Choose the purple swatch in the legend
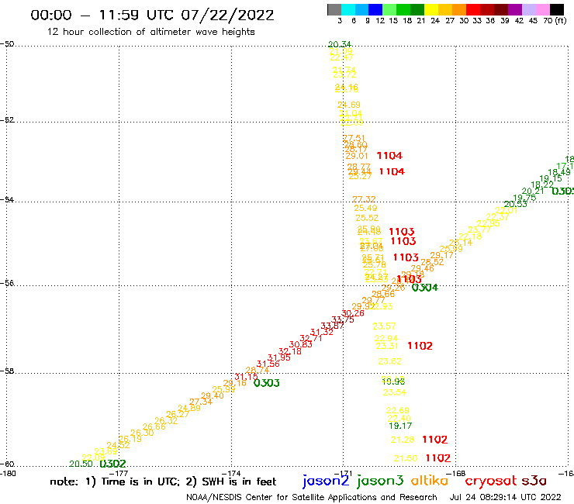This screenshot has width=574, height=504. 515,9
